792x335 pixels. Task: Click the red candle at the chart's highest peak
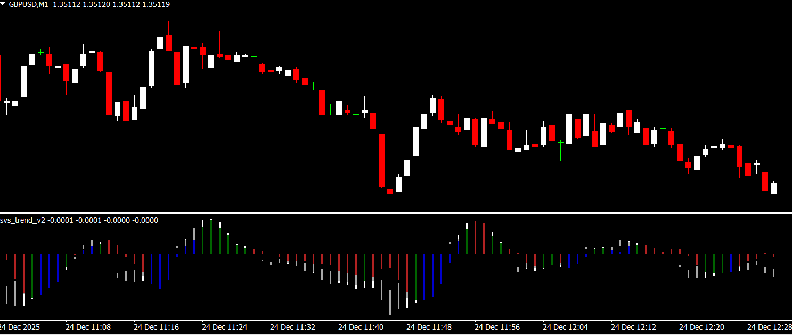[168, 43]
